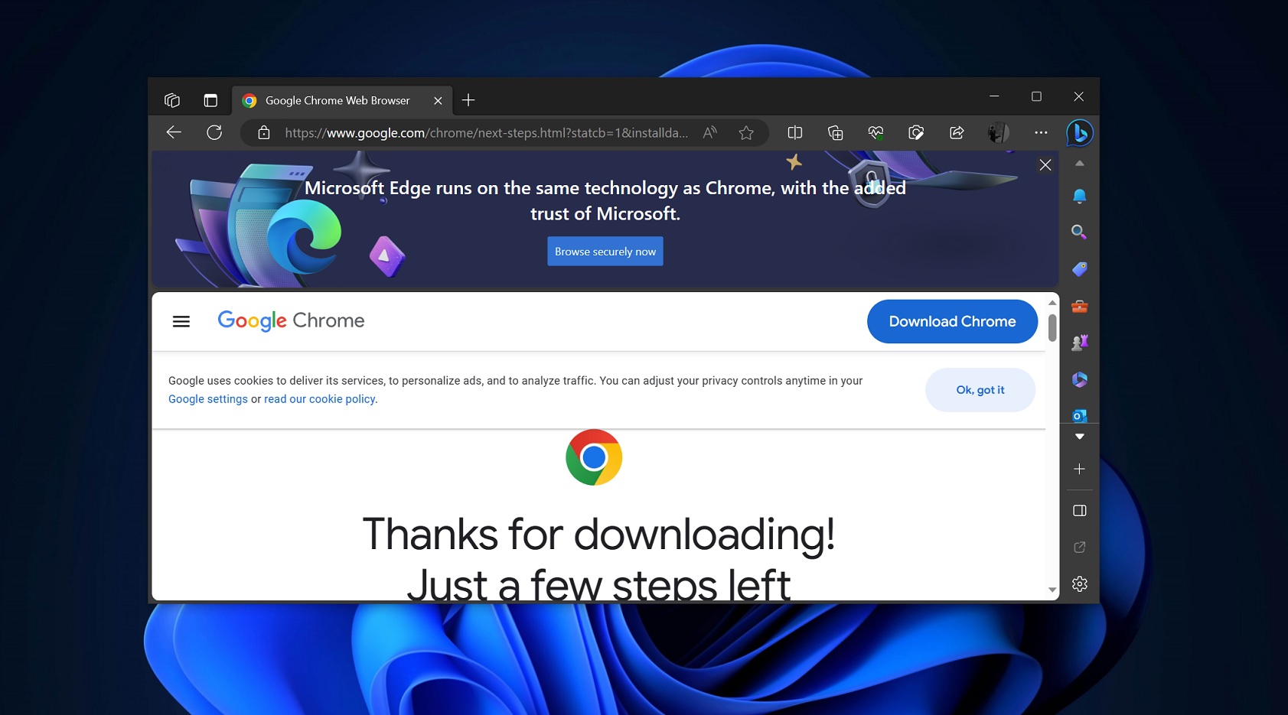This screenshot has width=1288, height=715.
Task: Open the Shopping sidebar icon
Action: pyautogui.click(x=1079, y=269)
